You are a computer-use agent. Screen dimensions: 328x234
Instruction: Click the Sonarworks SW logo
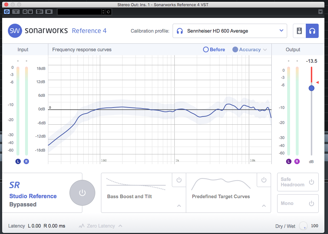tap(15, 31)
